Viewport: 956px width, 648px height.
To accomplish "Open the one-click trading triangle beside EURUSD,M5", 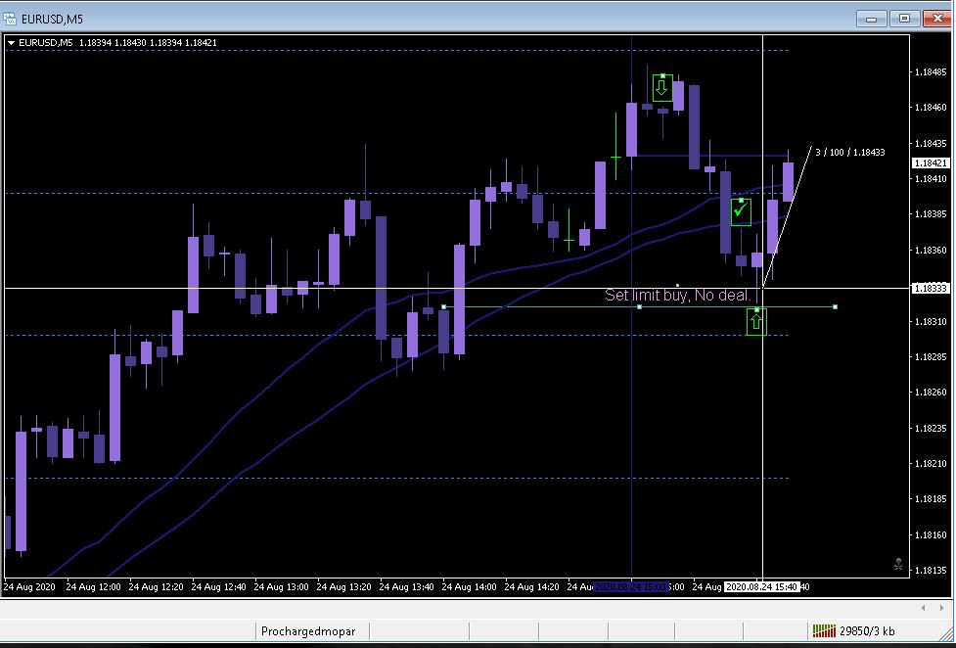I will [x=11, y=43].
